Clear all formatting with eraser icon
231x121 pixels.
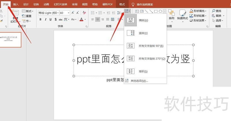(84, 13)
